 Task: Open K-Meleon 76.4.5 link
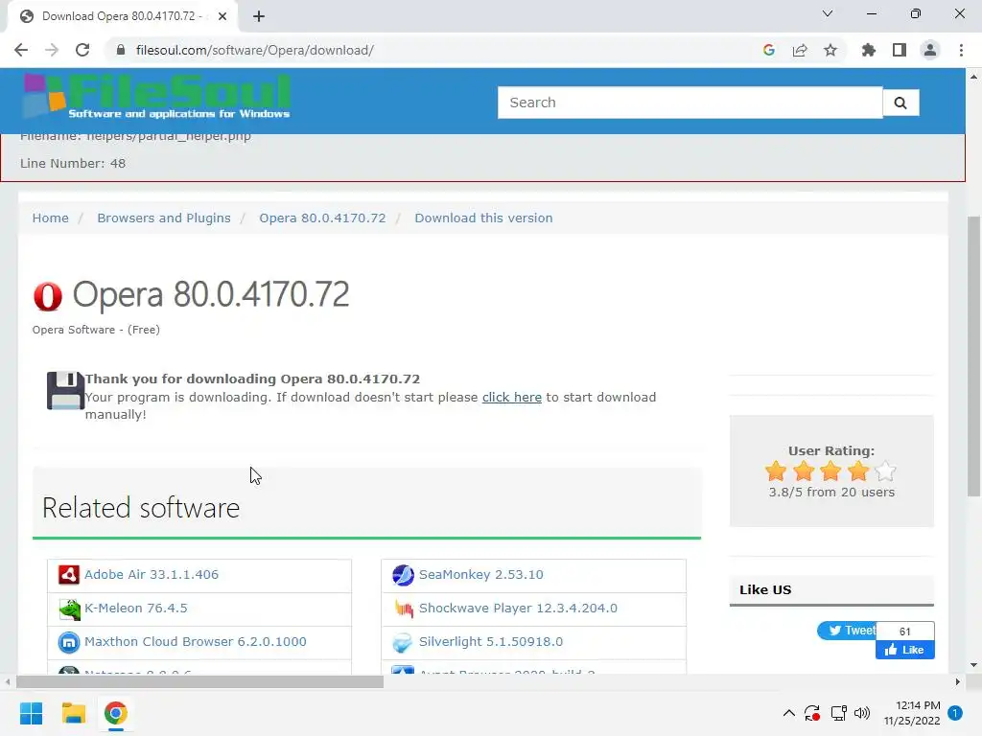point(136,609)
